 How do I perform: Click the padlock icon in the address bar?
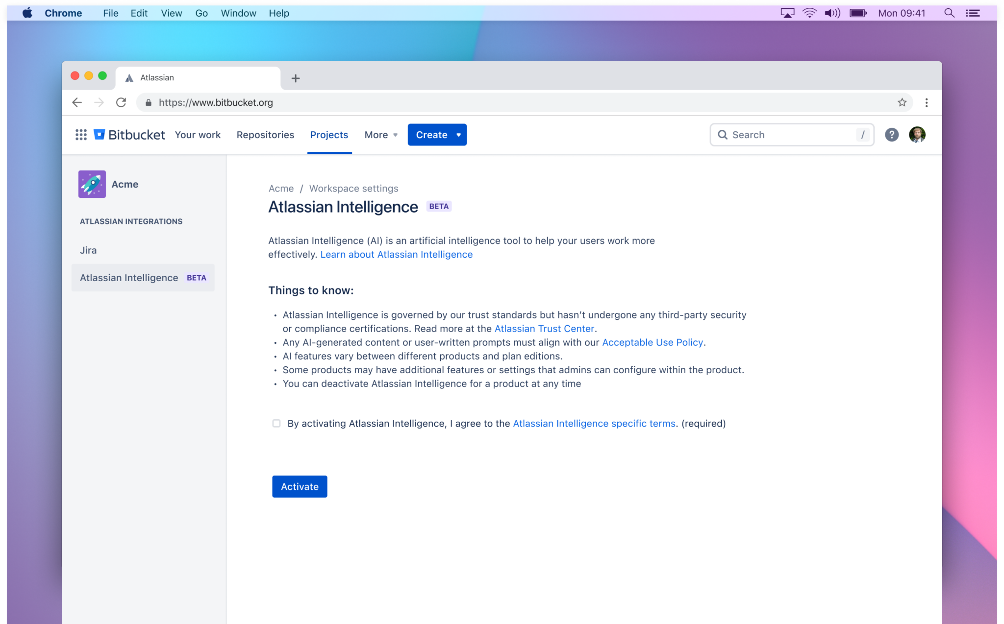point(148,102)
